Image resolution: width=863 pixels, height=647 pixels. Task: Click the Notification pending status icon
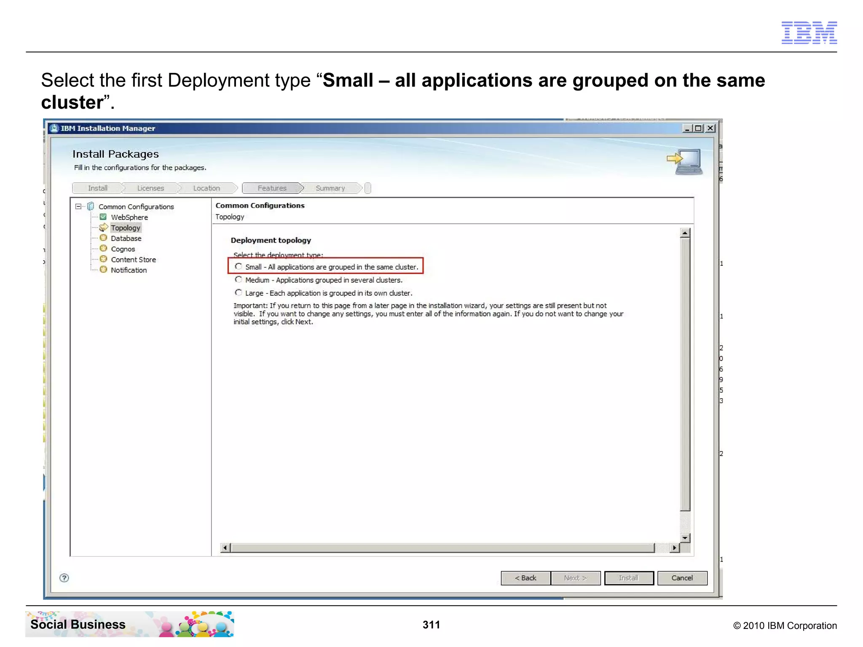tap(103, 270)
